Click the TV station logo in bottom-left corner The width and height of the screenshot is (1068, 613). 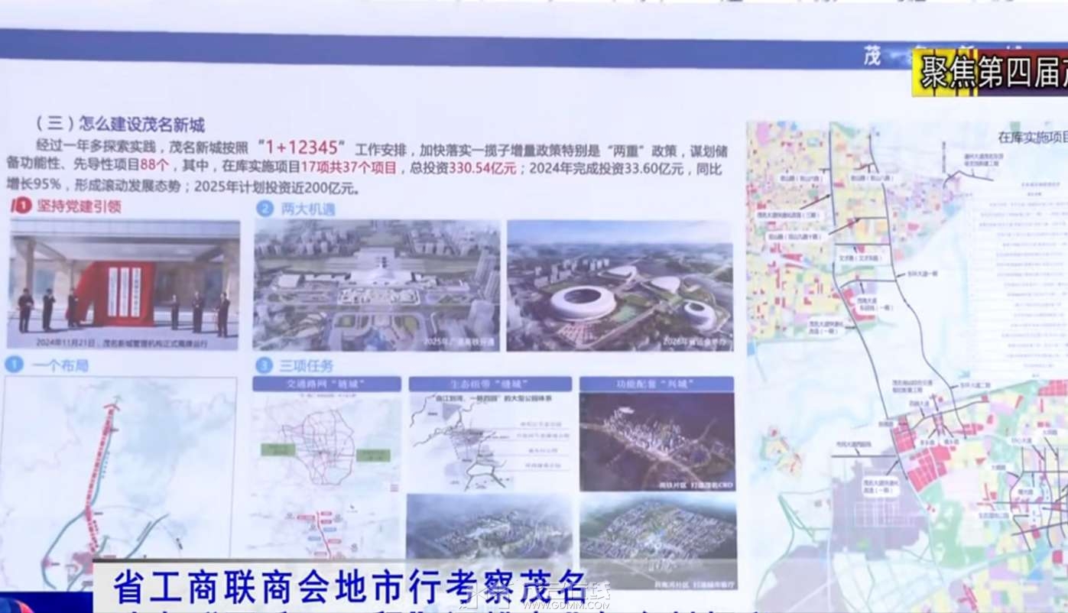(15, 605)
